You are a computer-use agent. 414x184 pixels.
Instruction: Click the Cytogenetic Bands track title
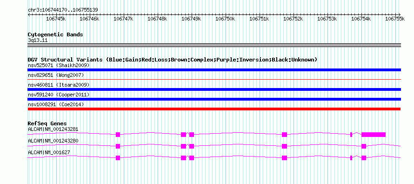point(55,34)
